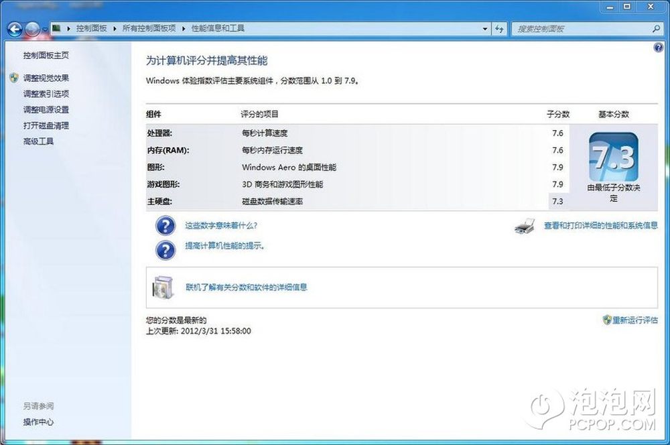Open the recent pages dropdown beside Forward
This screenshot has height=445, width=670.
coord(44,30)
